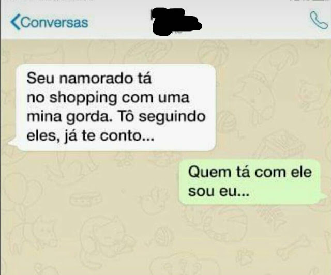
Task: Click the text "Seu namorado tá"
Action: point(89,78)
